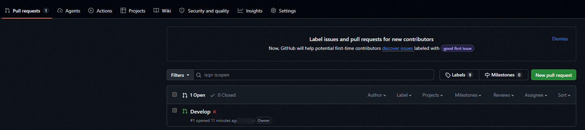Expand the Filters dropdown
585x130 pixels.
(180, 75)
